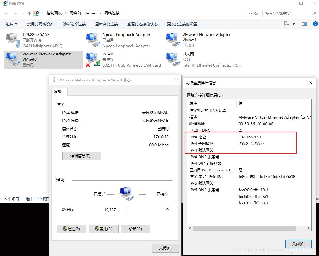
Task: Click in the 搜索"网络连接" search field
Action: tap(287, 14)
